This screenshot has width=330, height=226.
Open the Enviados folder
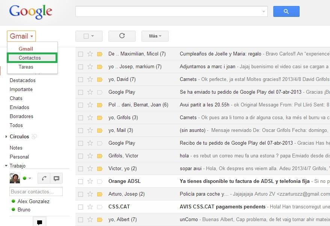20,107
